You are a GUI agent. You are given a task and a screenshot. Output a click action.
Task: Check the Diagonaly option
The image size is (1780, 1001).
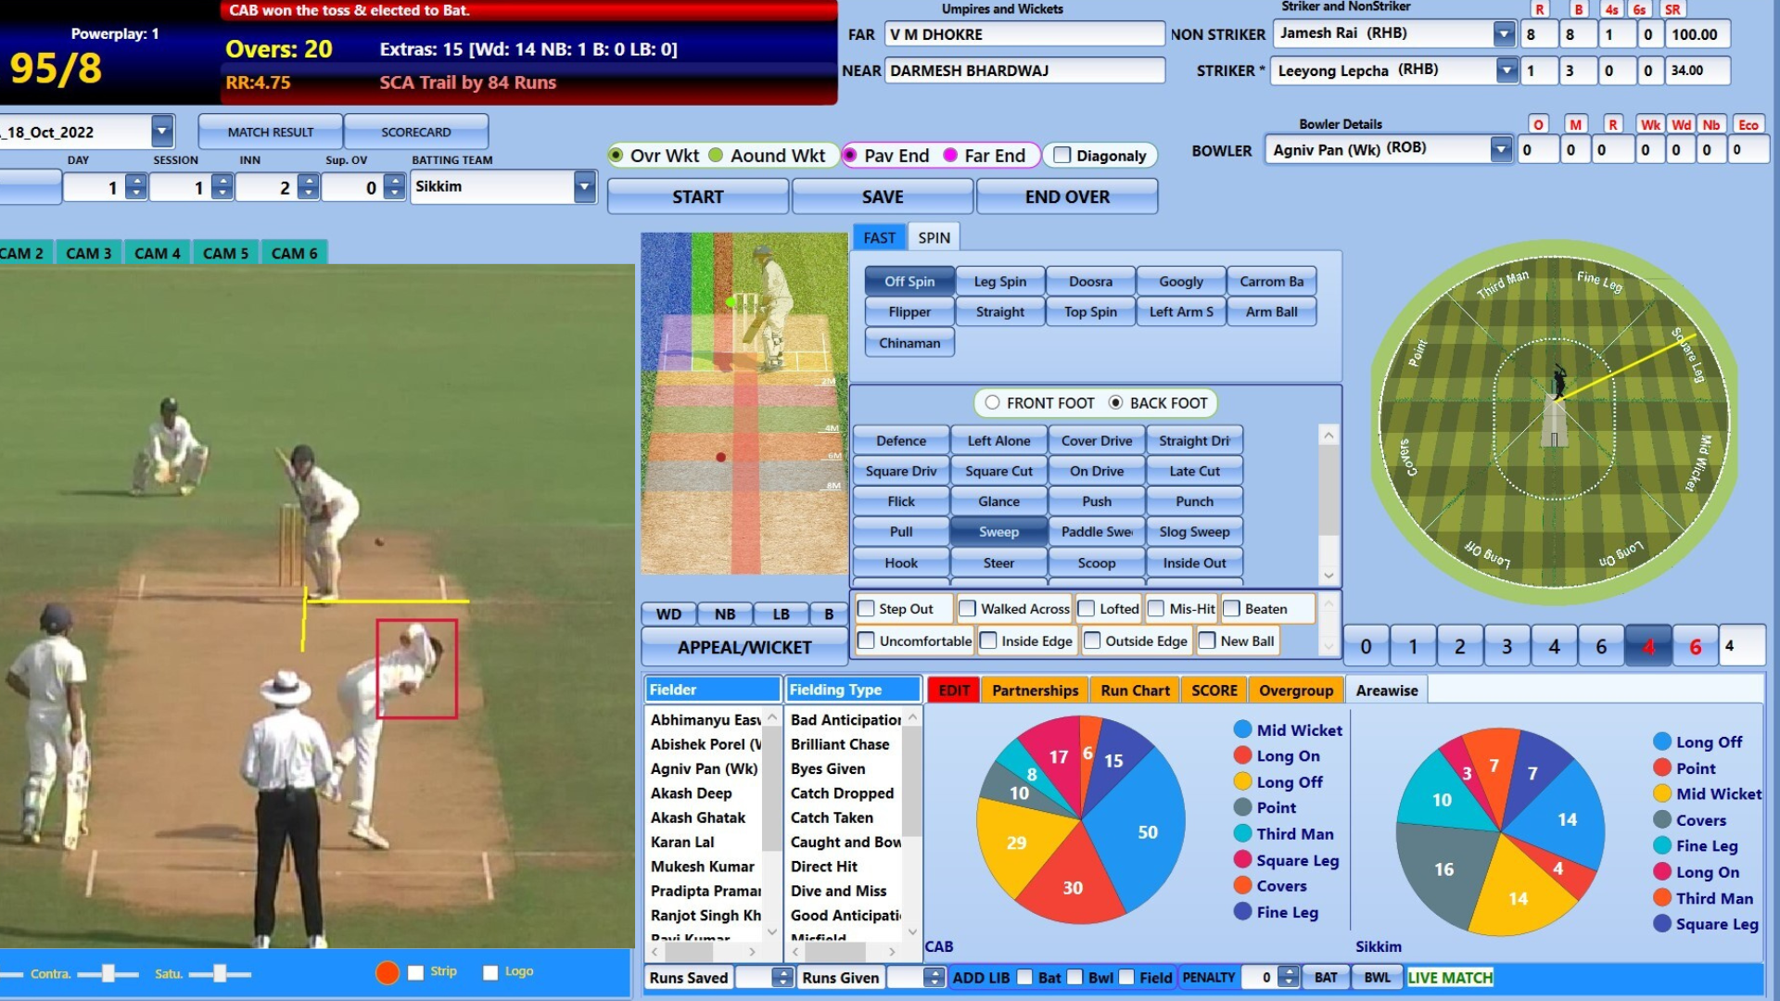click(1062, 155)
